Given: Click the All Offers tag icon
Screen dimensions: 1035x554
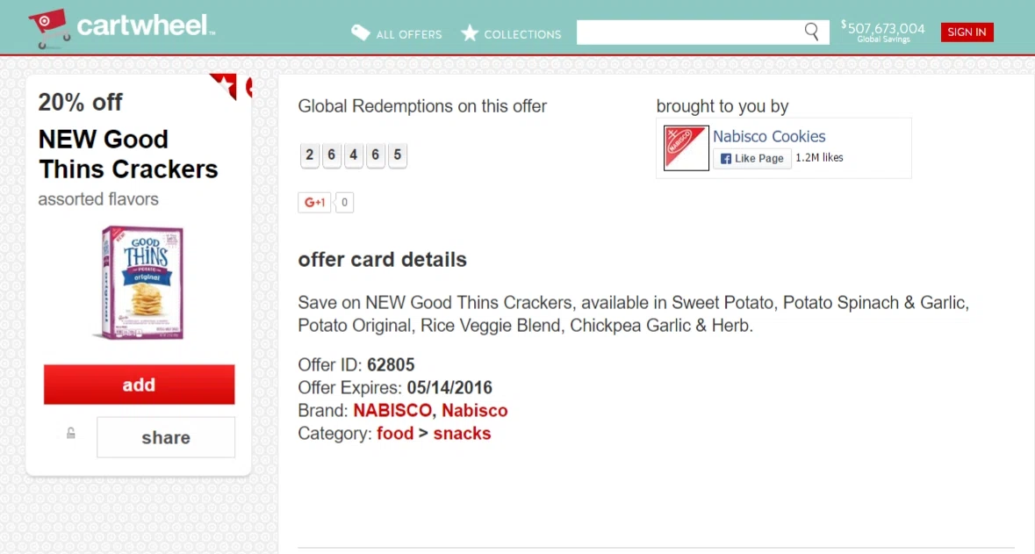Looking at the screenshot, I should (x=360, y=33).
